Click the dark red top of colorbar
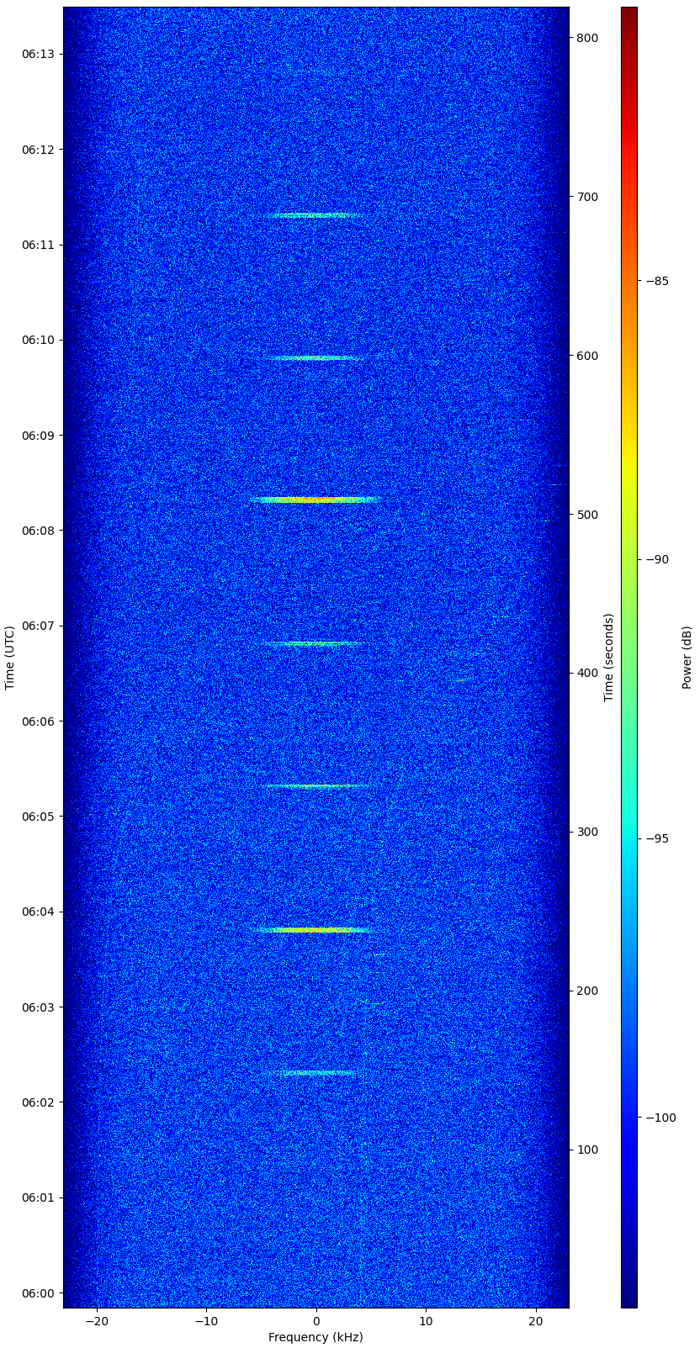700x1348 pixels. (x=628, y=17)
